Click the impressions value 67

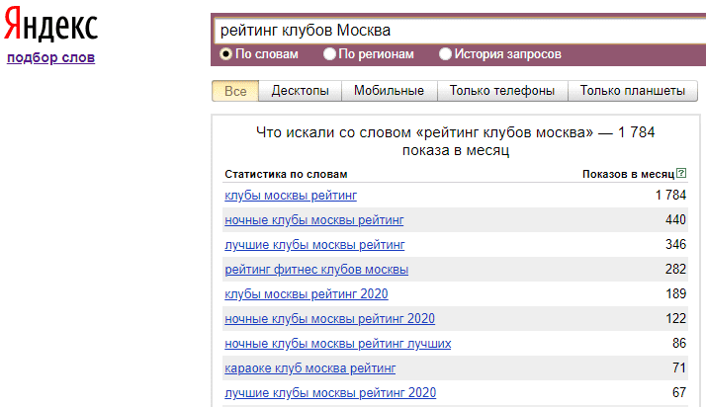[x=679, y=392]
